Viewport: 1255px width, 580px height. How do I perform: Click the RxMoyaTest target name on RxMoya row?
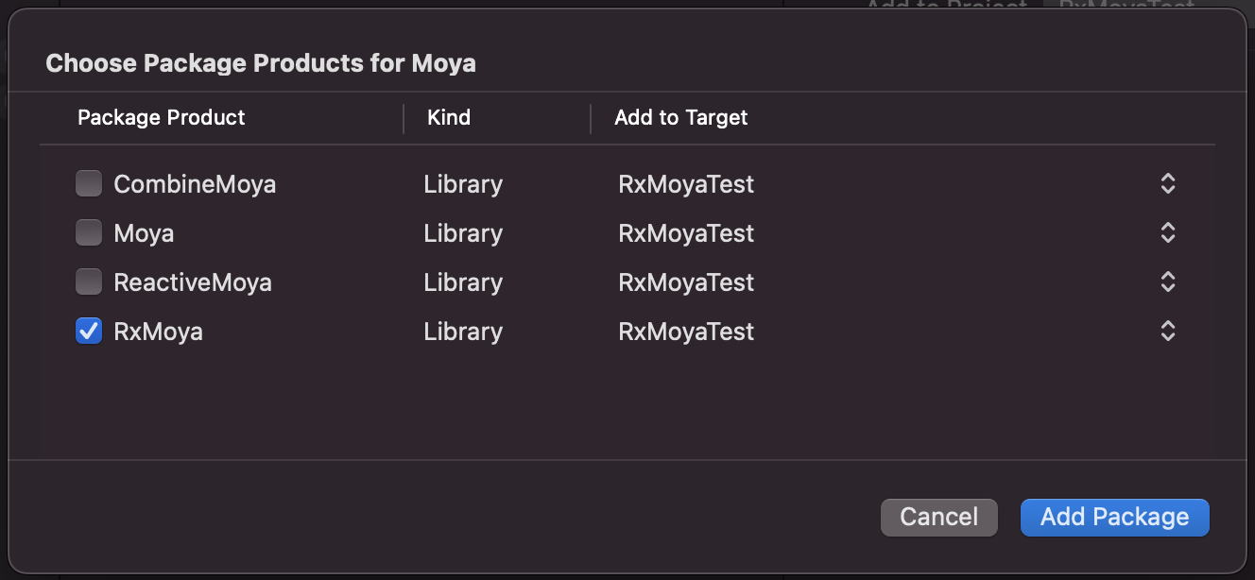coord(686,331)
